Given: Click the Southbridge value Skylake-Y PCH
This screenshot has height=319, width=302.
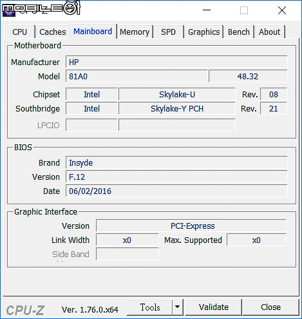Looking at the screenshot, I should click(x=177, y=108).
